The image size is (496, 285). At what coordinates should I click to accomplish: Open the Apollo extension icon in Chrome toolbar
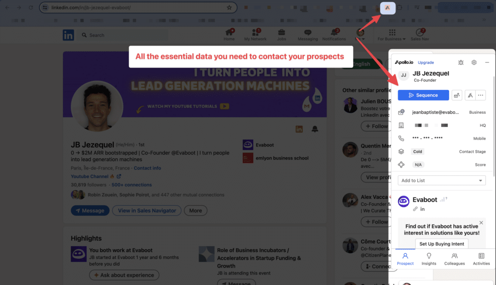387,8
